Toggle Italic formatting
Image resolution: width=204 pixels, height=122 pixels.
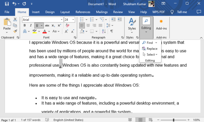tap(31, 25)
